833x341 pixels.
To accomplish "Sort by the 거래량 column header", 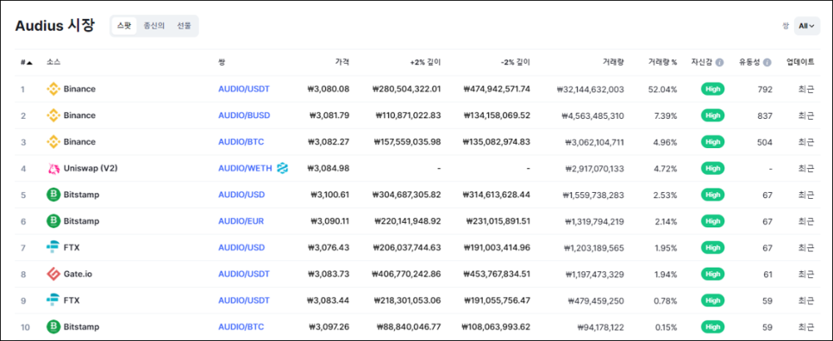I will [x=614, y=62].
